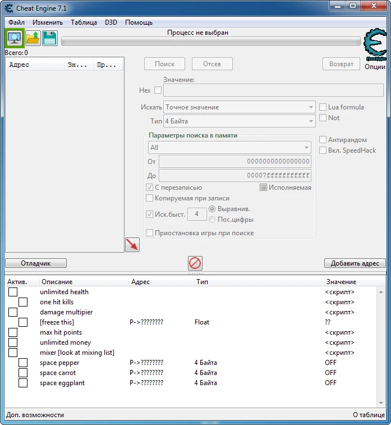
Task: Click the scan progress bar
Action: [x=210, y=41]
